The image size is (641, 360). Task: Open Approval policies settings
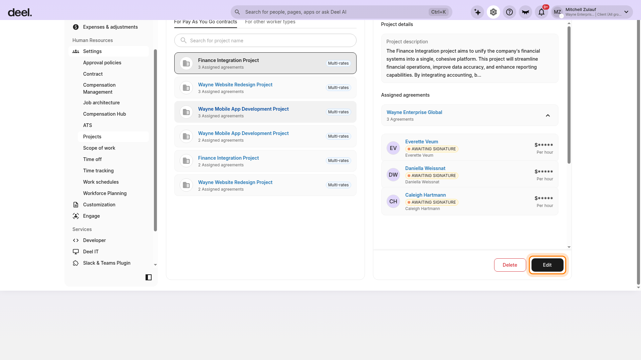pyautogui.click(x=102, y=63)
